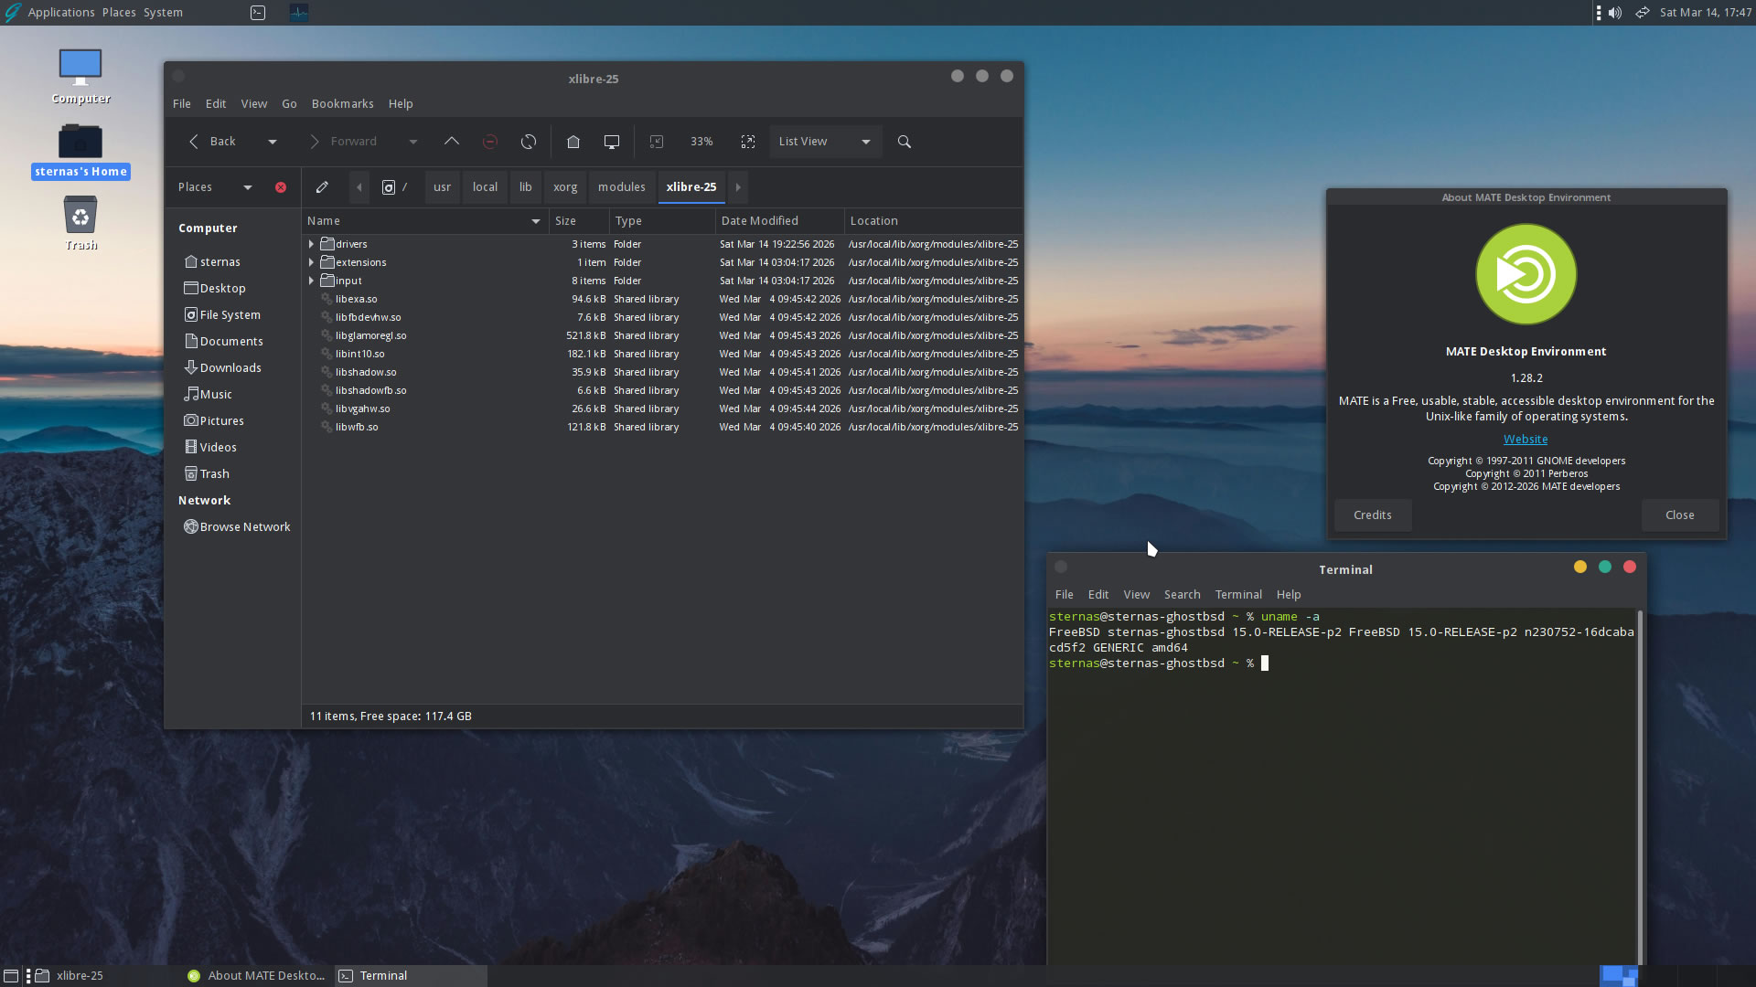Open the MATE Website link
The image size is (1756, 987).
point(1526,440)
